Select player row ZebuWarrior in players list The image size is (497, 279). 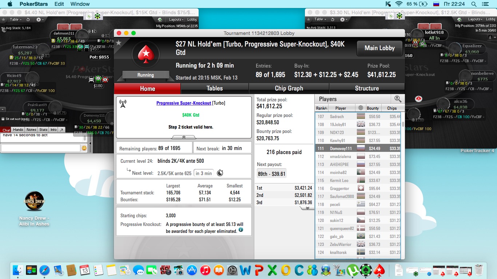coord(358,244)
